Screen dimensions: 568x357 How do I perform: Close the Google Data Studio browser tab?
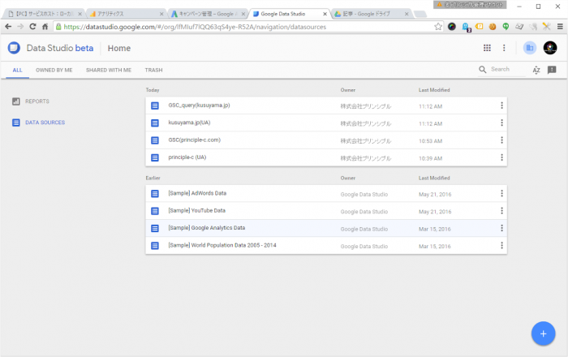[325, 14]
